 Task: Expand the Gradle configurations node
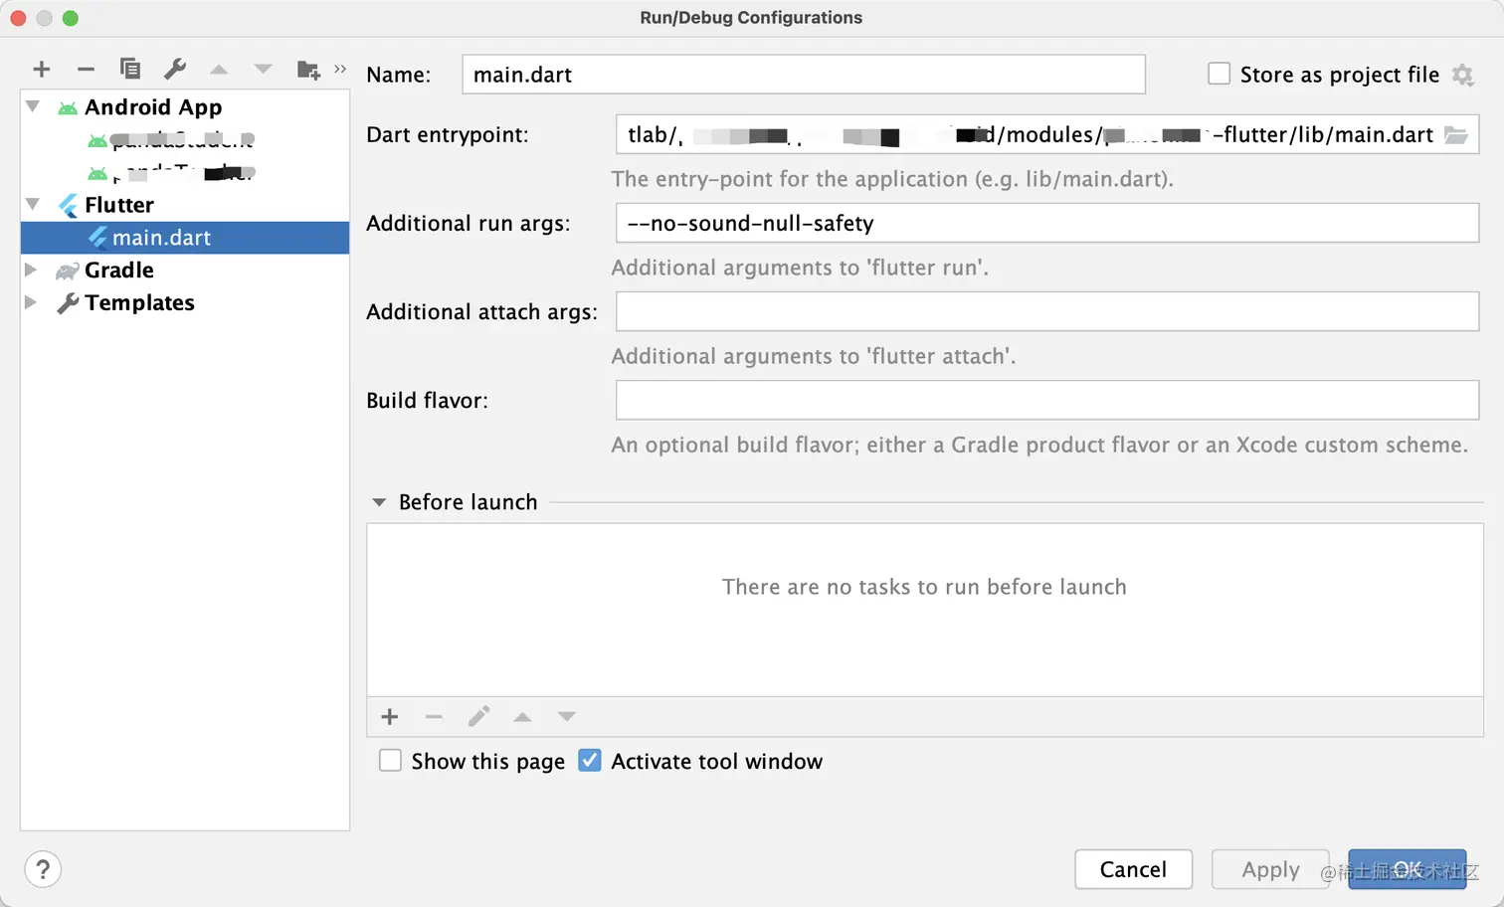pos(31,270)
